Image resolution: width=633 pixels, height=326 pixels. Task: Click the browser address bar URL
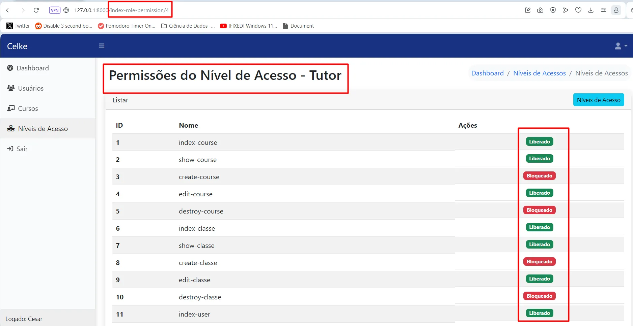121,10
